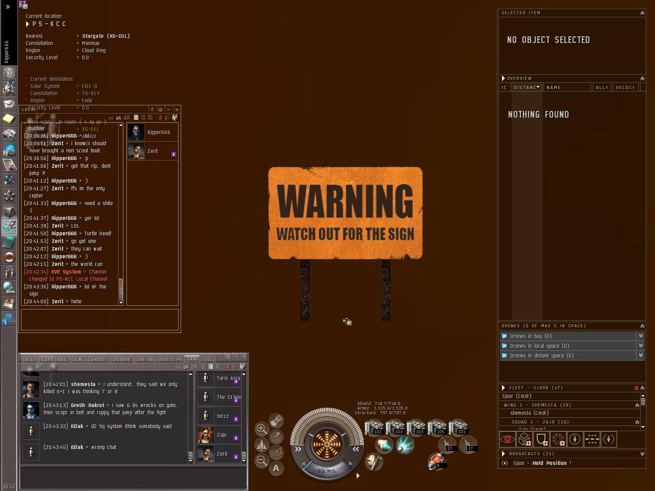Activate the glowing teal mid-slot module
The image size is (655, 491).
click(x=405, y=444)
